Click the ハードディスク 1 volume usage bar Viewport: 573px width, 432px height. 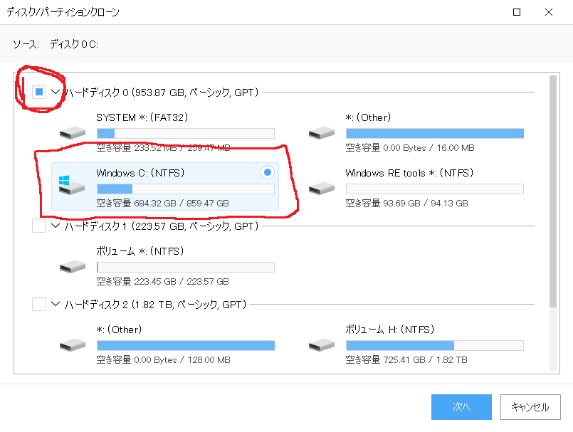click(x=186, y=267)
